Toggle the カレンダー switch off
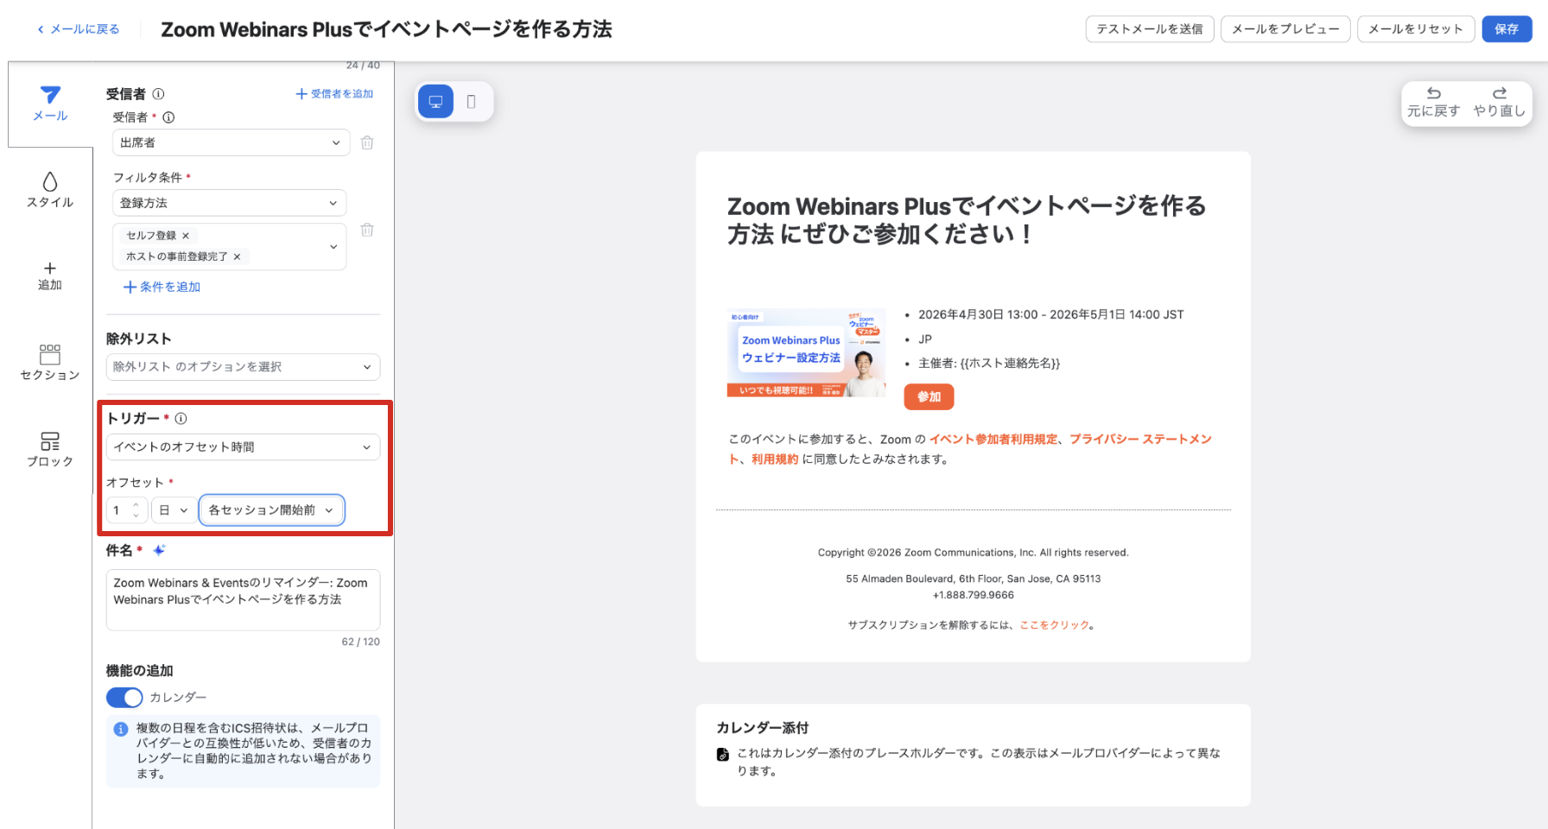This screenshot has width=1548, height=829. point(124,698)
